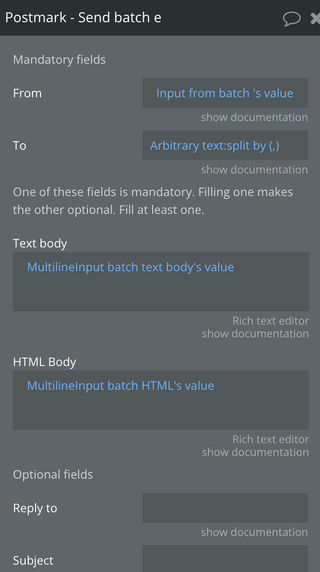Click the empty Subject field

tap(225, 559)
